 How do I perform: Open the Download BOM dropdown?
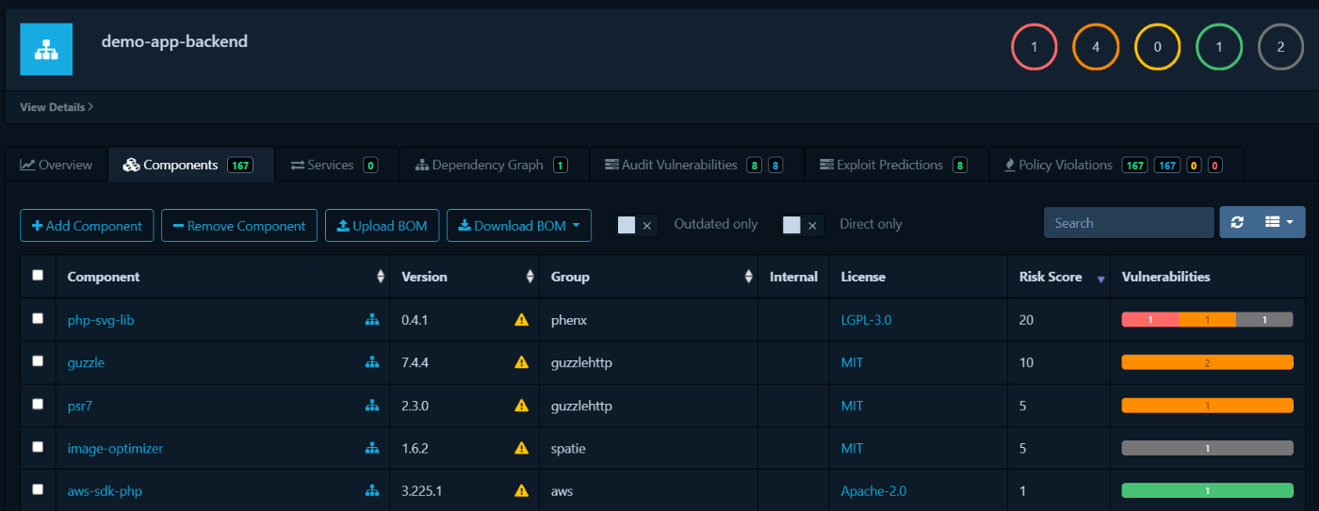(518, 226)
